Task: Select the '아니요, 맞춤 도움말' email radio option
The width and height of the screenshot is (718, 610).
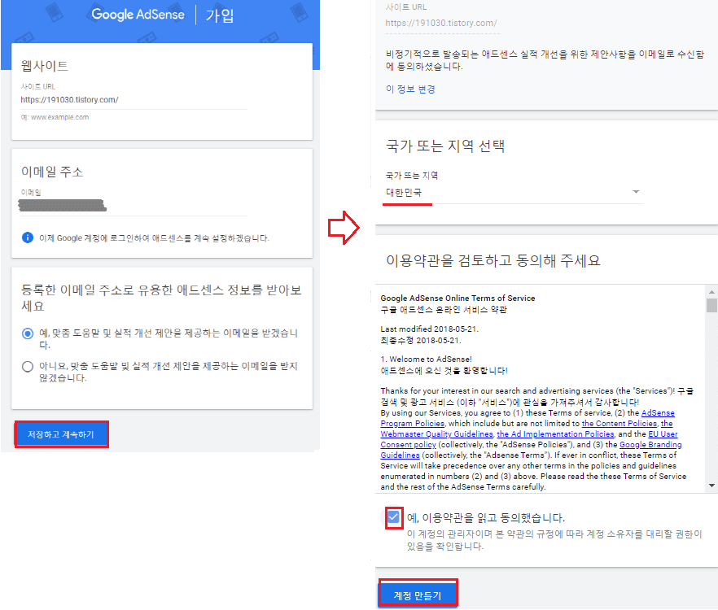Action: (28, 367)
